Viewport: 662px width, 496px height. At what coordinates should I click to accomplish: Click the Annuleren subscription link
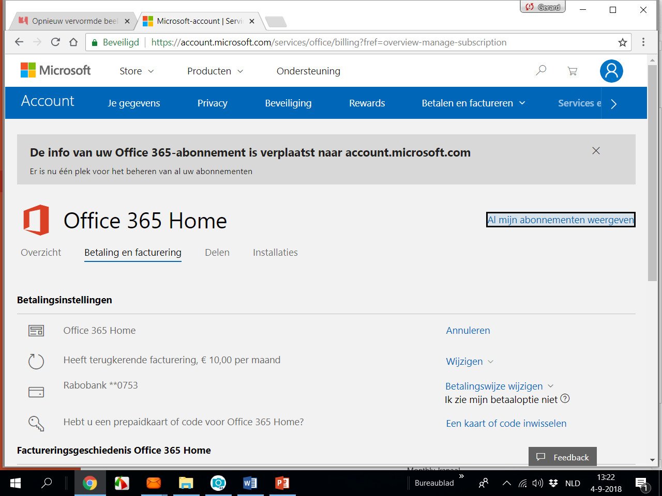468,331
